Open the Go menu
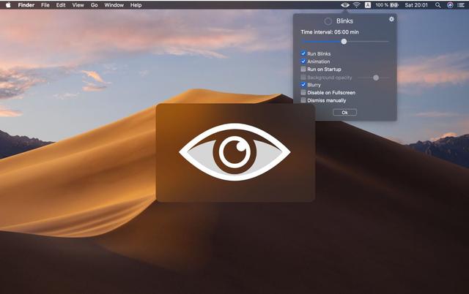Screen dimensions: 469x294 [x=95, y=5]
